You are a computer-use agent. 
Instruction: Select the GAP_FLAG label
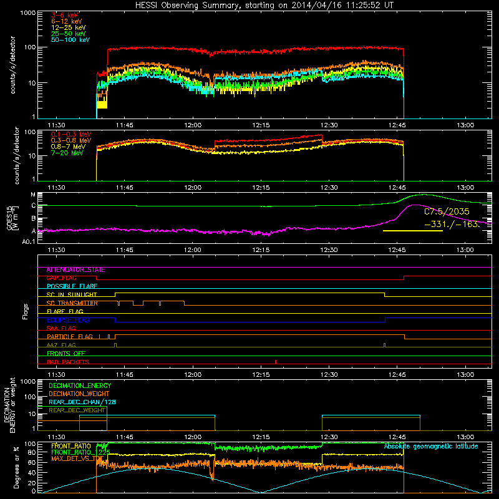point(61,278)
